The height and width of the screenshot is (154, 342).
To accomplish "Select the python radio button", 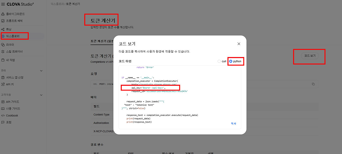I will [230, 61].
